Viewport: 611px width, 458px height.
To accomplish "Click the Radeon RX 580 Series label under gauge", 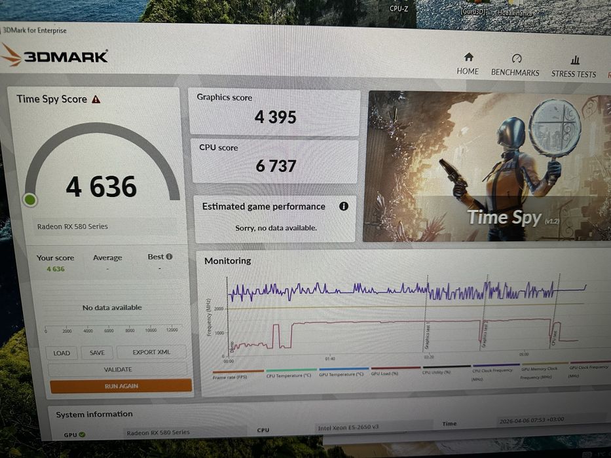I will pyautogui.click(x=73, y=226).
